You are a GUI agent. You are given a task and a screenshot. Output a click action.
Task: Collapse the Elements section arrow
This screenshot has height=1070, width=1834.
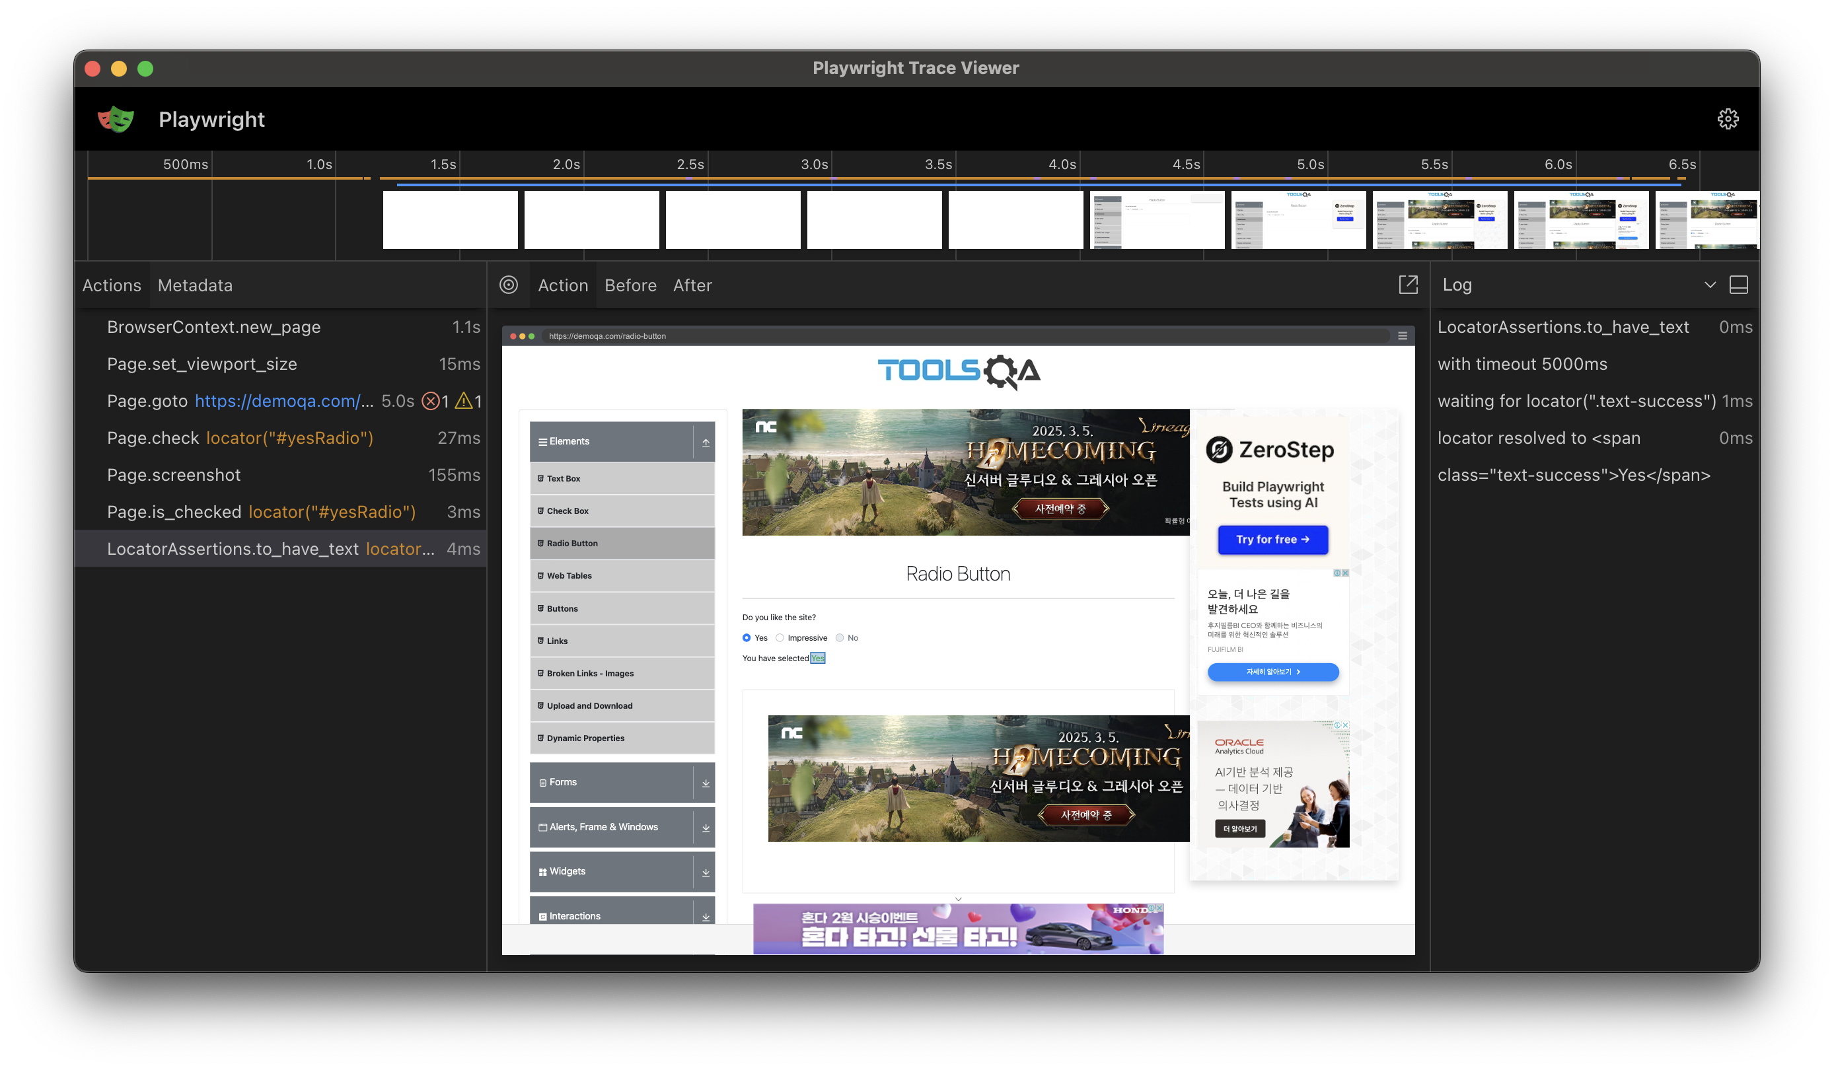click(x=705, y=443)
